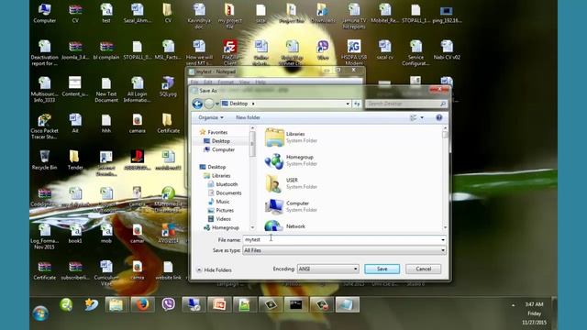Select Documents in navigation tree

tap(225, 193)
